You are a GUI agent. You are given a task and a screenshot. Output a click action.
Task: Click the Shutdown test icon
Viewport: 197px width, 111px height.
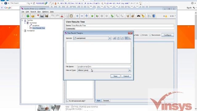(107, 16)
